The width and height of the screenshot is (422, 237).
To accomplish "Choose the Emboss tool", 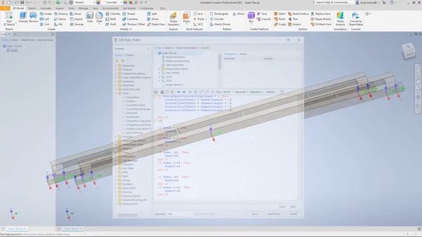I will tap(61, 14).
